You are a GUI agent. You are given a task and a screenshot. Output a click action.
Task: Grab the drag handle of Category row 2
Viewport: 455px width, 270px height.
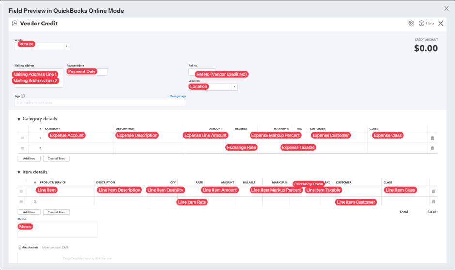22,148
